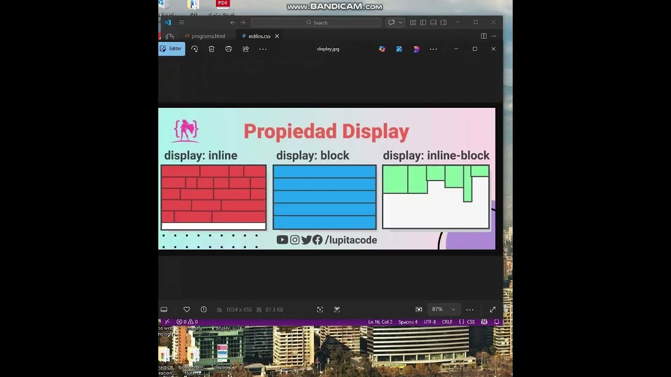Share display.jpg using the share icon
The height and width of the screenshot is (377, 671).
coord(246,49)
